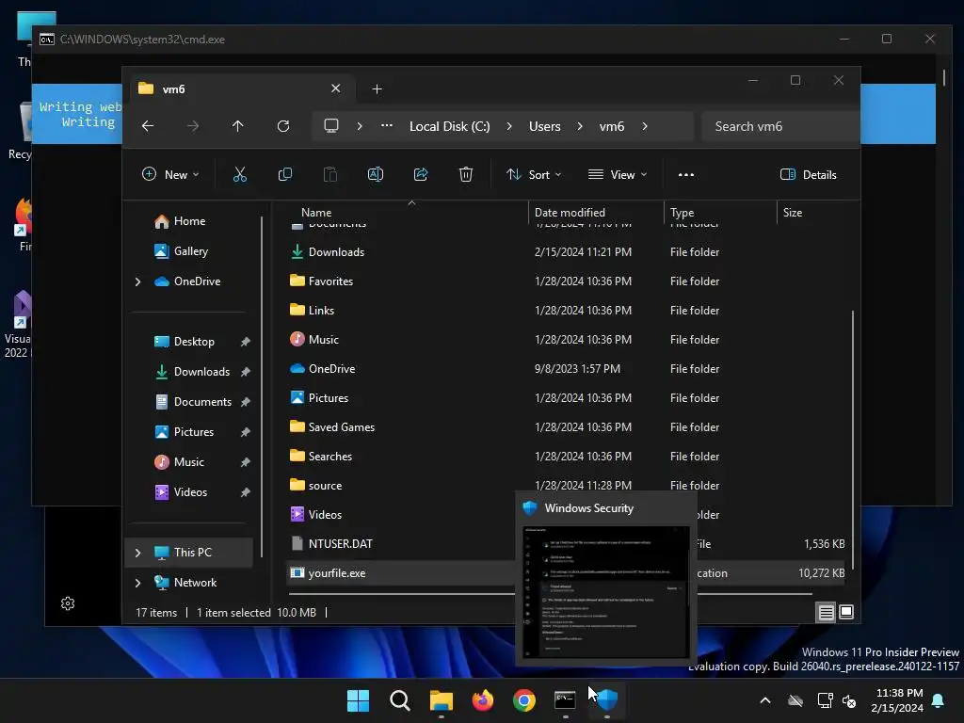Click the Cut scissors icon in toolbar

click(240, 174)
